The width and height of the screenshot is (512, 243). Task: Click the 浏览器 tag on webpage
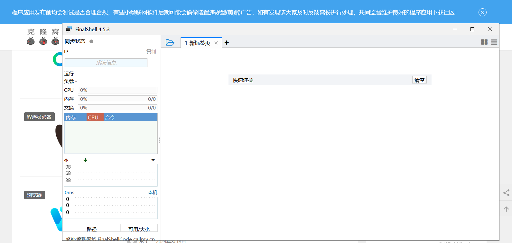34,195
